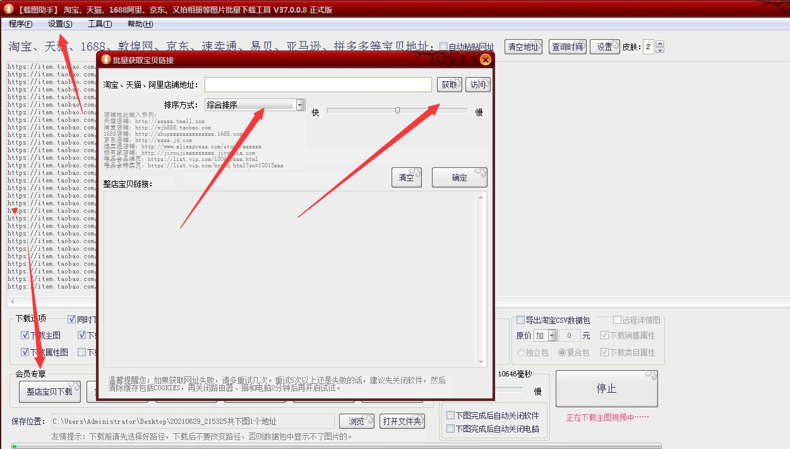This screenshot has height=449, width=790.
Task: Click the 皮肤 value field
Action: [649, 47]
